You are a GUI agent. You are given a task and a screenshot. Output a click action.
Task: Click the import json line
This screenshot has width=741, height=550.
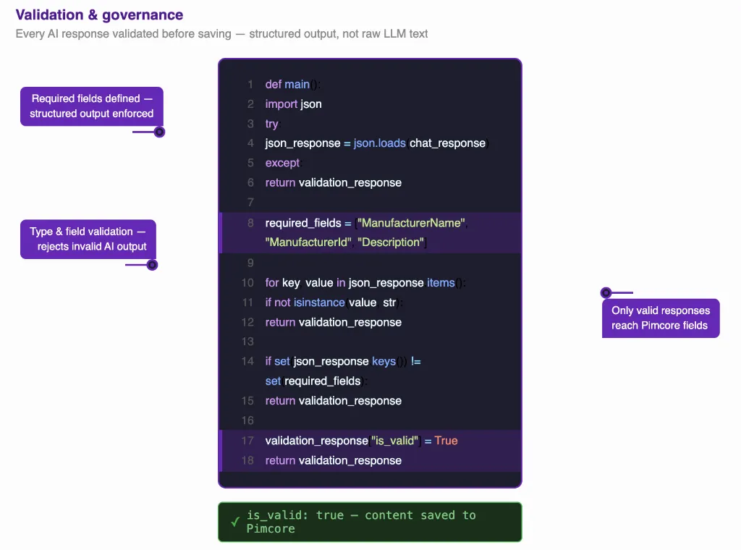(x=294, y=104)
